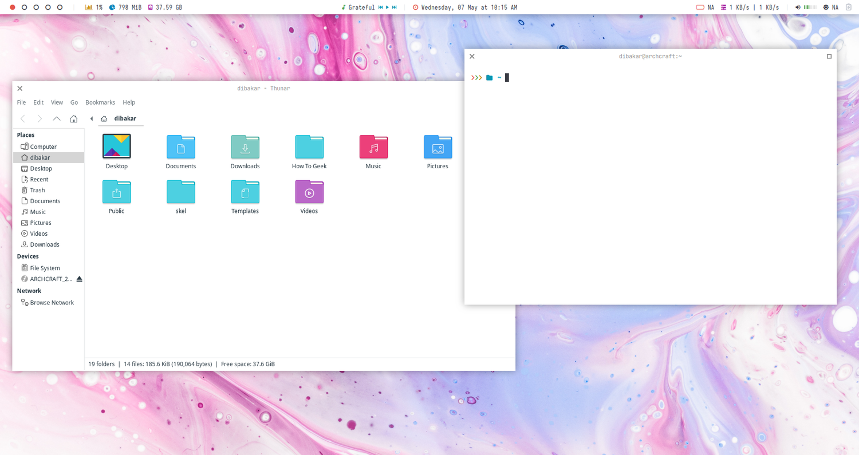Open the View menu in Thunar
Image resolution: width=859 pixels, height=455 pixels.
tap(57, 102)
